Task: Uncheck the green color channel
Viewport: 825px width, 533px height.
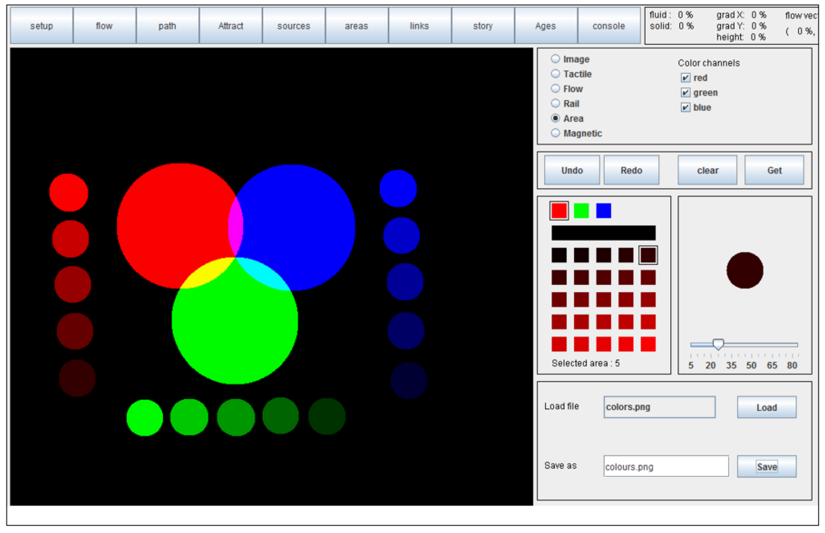Action: (x=685, y=92)
